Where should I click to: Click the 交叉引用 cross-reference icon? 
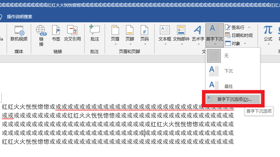pyautogui.click(x=72, y=33)
